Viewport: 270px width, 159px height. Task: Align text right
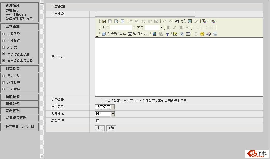pyautogui.click(x=208, y=28)
